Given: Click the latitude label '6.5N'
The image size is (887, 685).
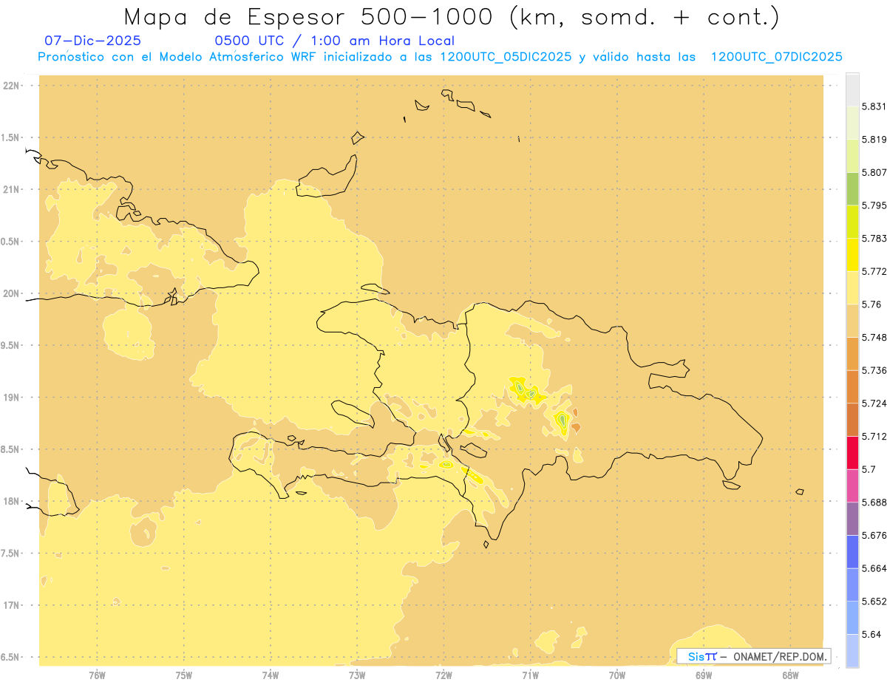Looking at the screenshot, I should [11, 657].
